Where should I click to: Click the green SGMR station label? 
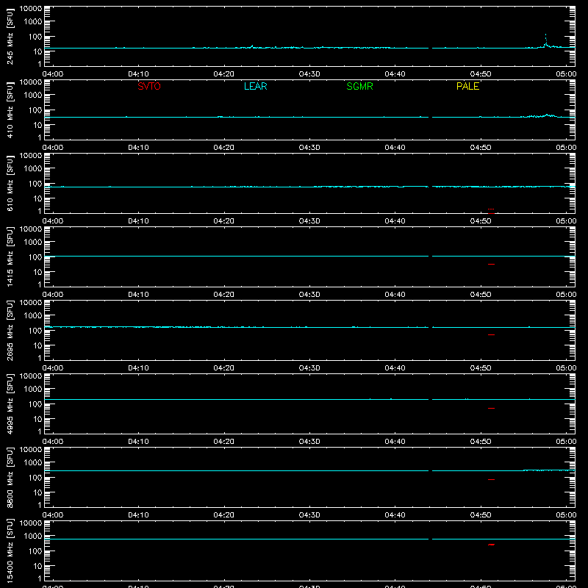(359, 86)
